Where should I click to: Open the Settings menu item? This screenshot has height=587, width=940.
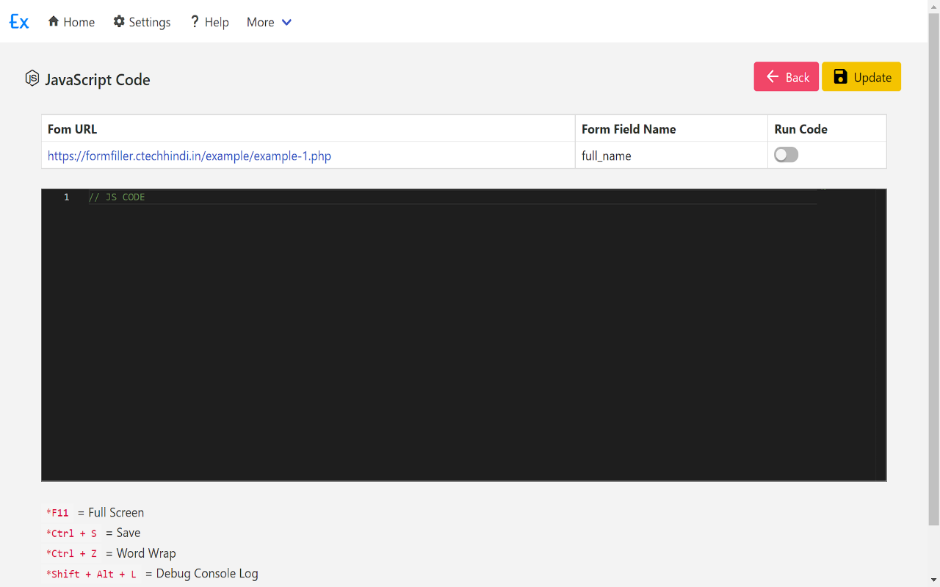(142, 22)
